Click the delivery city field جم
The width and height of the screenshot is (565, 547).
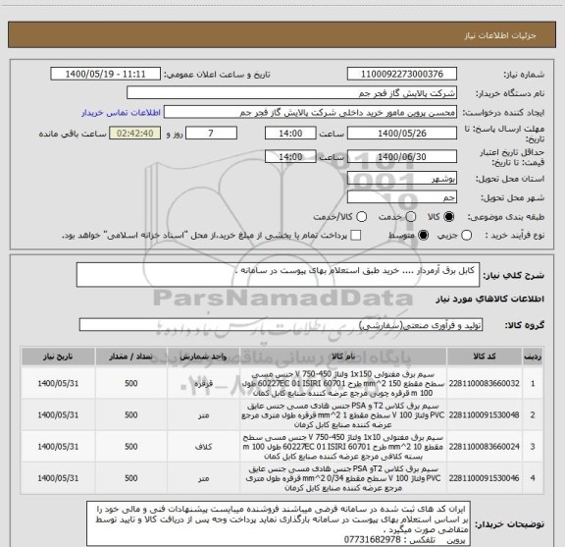point(402,197)
